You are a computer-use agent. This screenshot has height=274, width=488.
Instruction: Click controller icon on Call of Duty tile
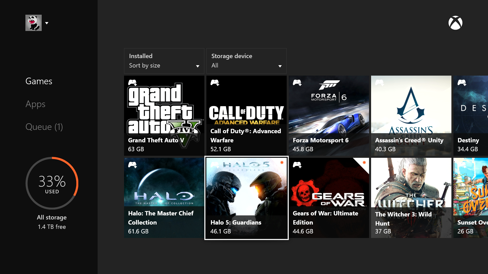pos(215,83)
